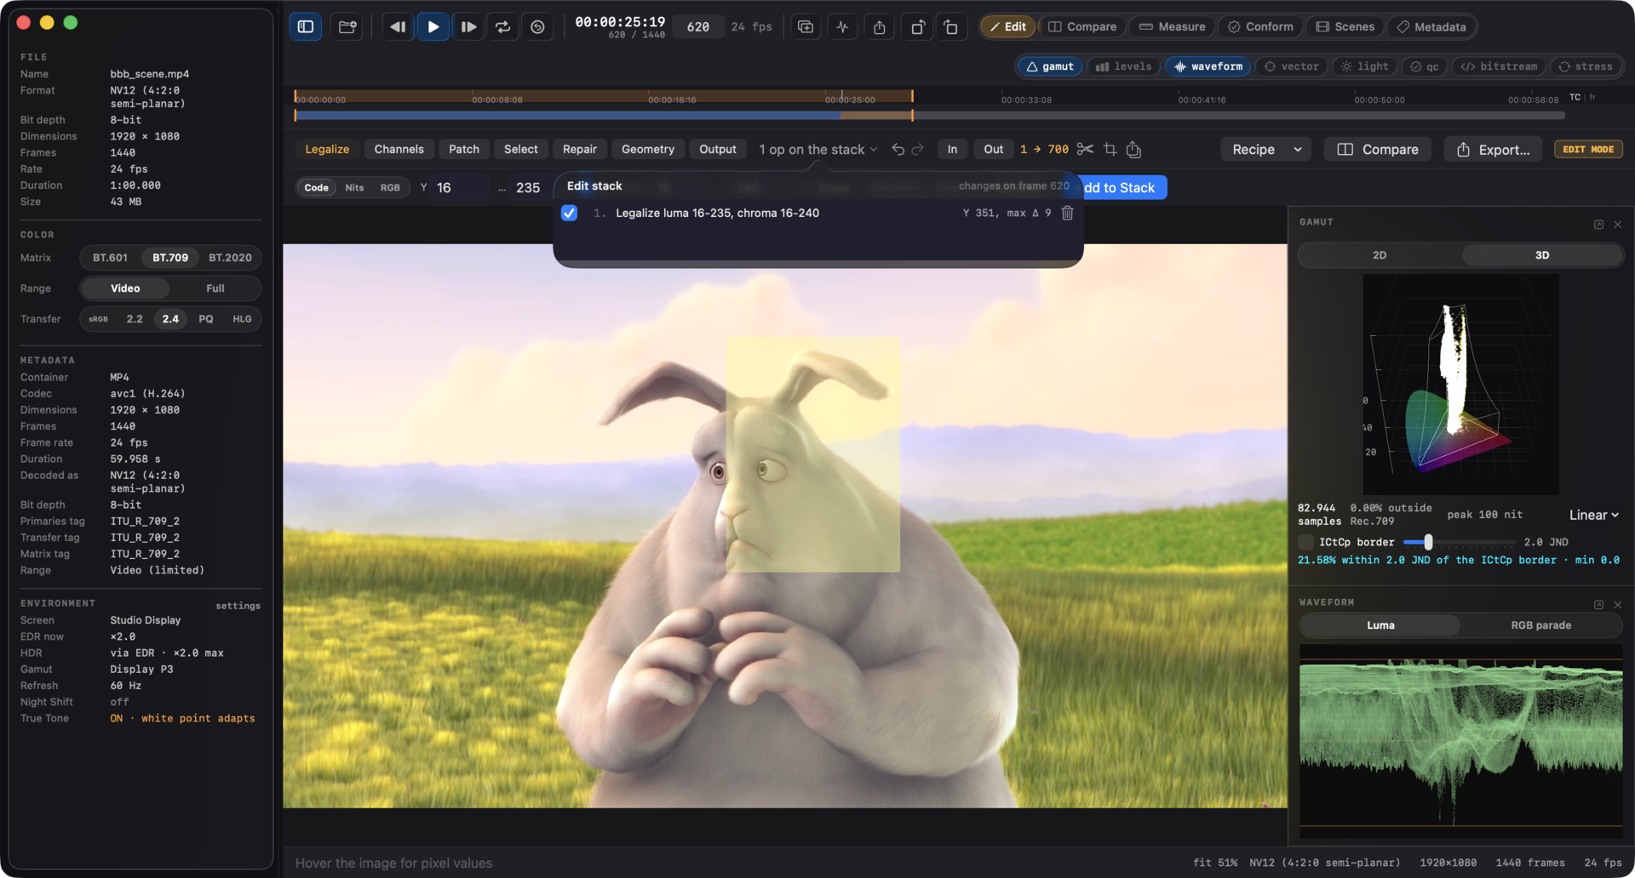This screenshot has height=878, width=1635.
Task: Open the Legalize tool group
Action: tap(327, 149)
